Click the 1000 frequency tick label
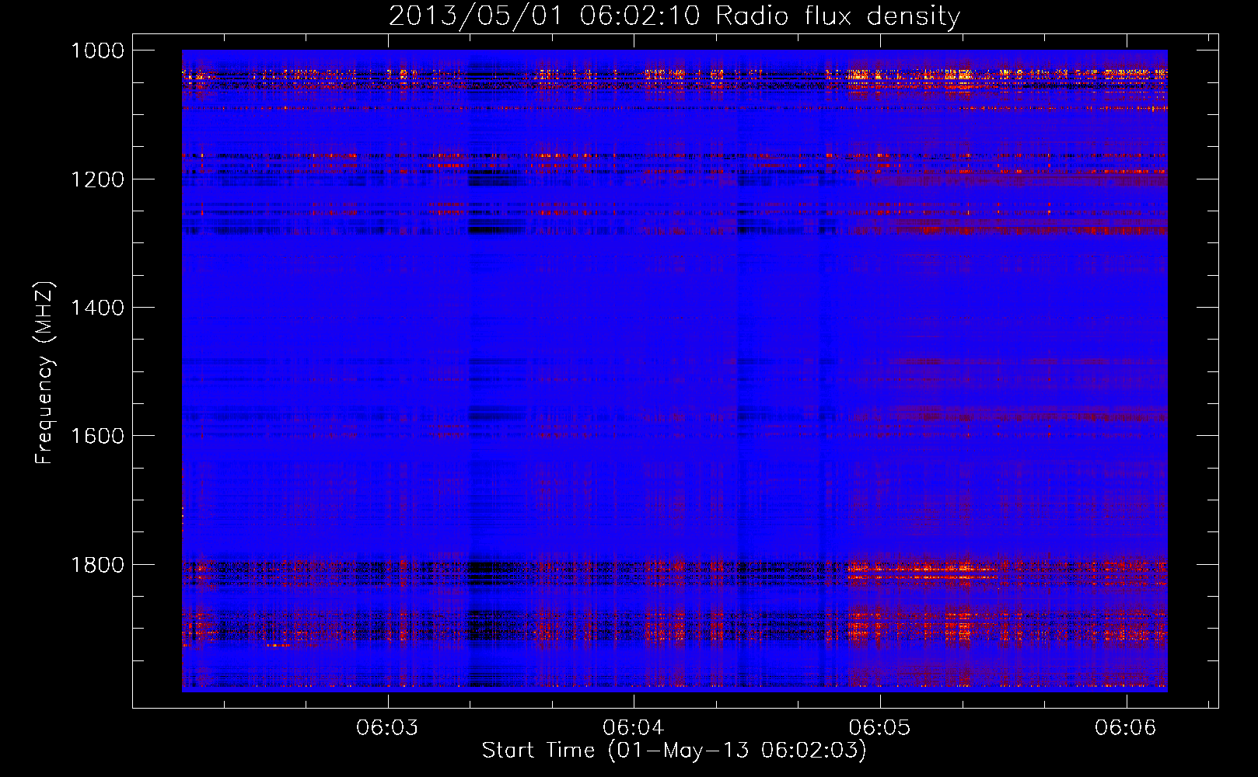Viewport: 1258px width, 777px height. 97,51
